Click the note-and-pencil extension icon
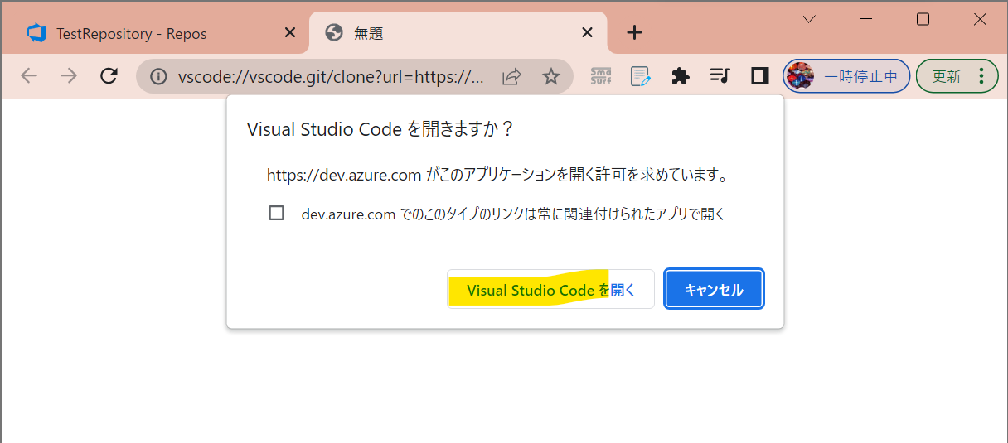1008x443 pixels. [640, 76]
